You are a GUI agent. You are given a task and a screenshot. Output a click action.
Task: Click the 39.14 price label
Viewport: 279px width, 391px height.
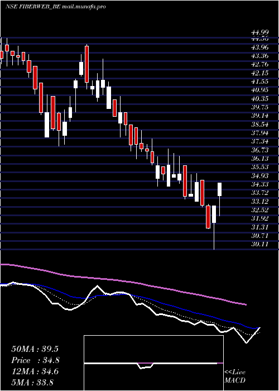pos(260,116)
